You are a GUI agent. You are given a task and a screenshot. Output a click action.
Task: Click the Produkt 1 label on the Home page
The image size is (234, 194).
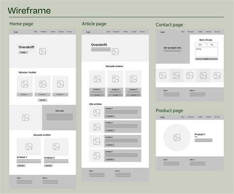(x=25, y=95)
